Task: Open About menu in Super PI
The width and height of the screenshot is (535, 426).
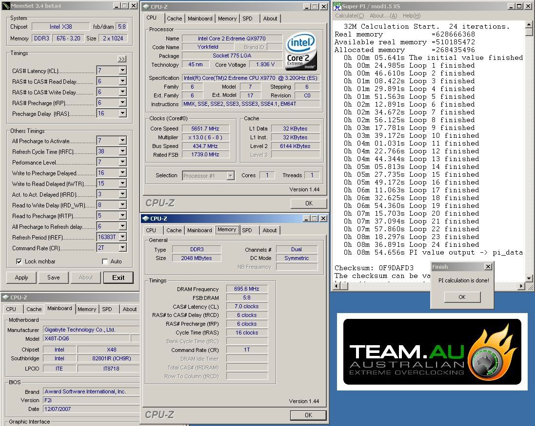Action: (x=383, y=16)
